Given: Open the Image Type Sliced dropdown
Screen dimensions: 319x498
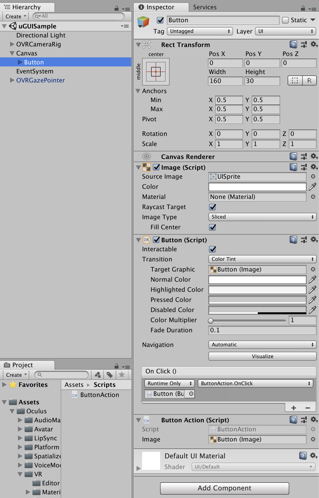Looking at the screenshot, I should click(262, 217).
